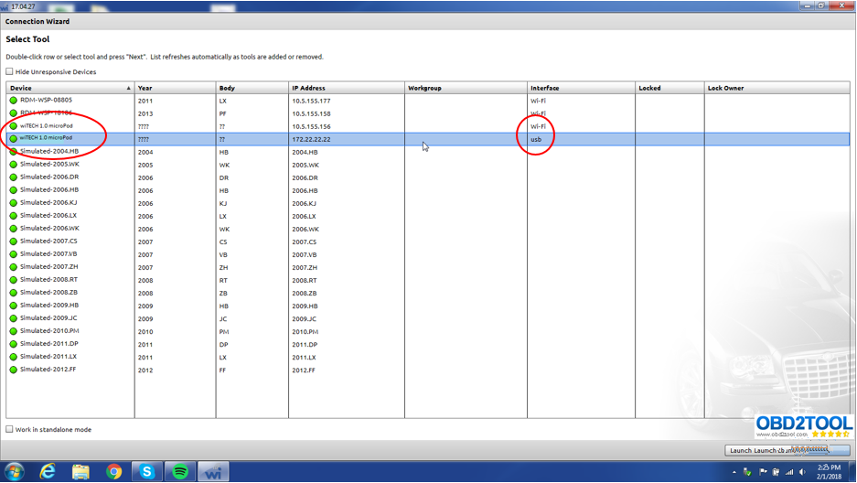Viewport: 857px width, 483px height.
Task: Click green status icon of Simulated-2006.LX
Action: (x=13, y=216)
